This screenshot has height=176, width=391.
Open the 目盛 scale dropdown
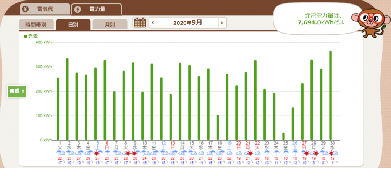[x=17, y=91]
